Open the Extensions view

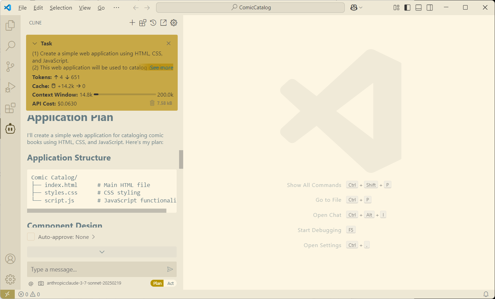pos(10,108)
